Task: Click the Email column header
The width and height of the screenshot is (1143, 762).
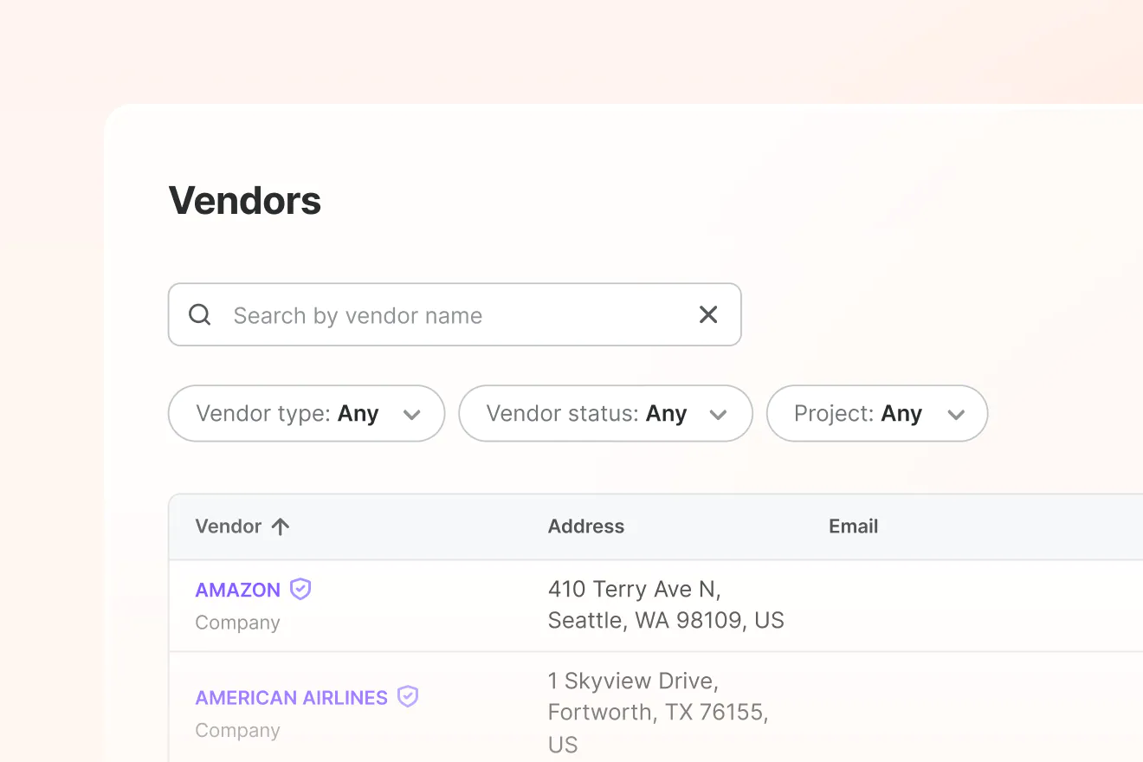Action: pyautogui.click(x=854, y=526)
